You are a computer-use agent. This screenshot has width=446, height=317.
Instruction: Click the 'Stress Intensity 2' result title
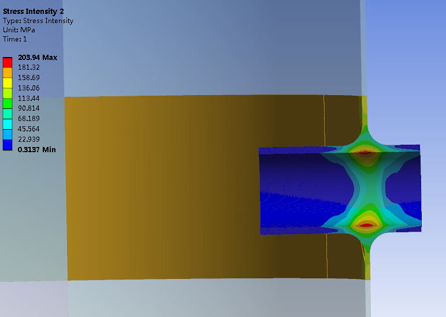point(34,12)
